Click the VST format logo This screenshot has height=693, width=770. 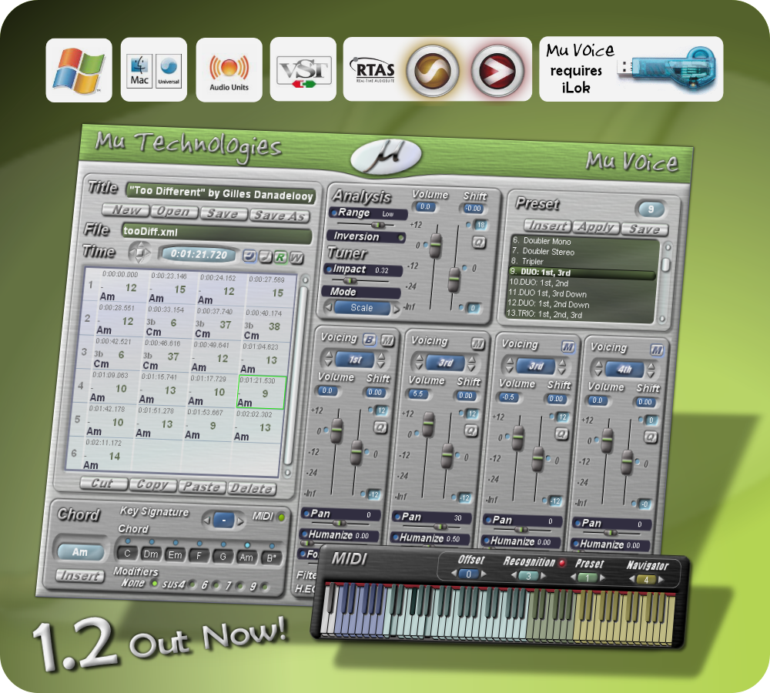303,70
